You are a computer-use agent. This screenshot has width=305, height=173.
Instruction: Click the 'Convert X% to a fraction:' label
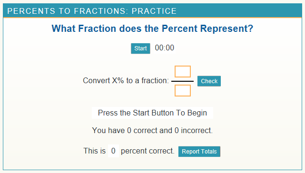point(126,80)
